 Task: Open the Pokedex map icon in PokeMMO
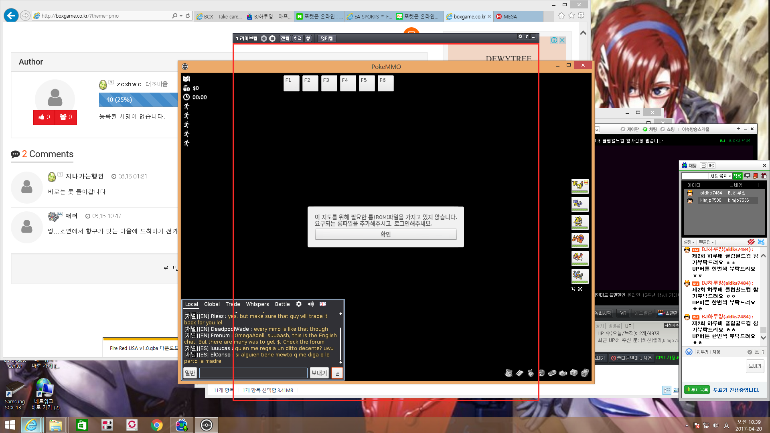click(186, 79)
